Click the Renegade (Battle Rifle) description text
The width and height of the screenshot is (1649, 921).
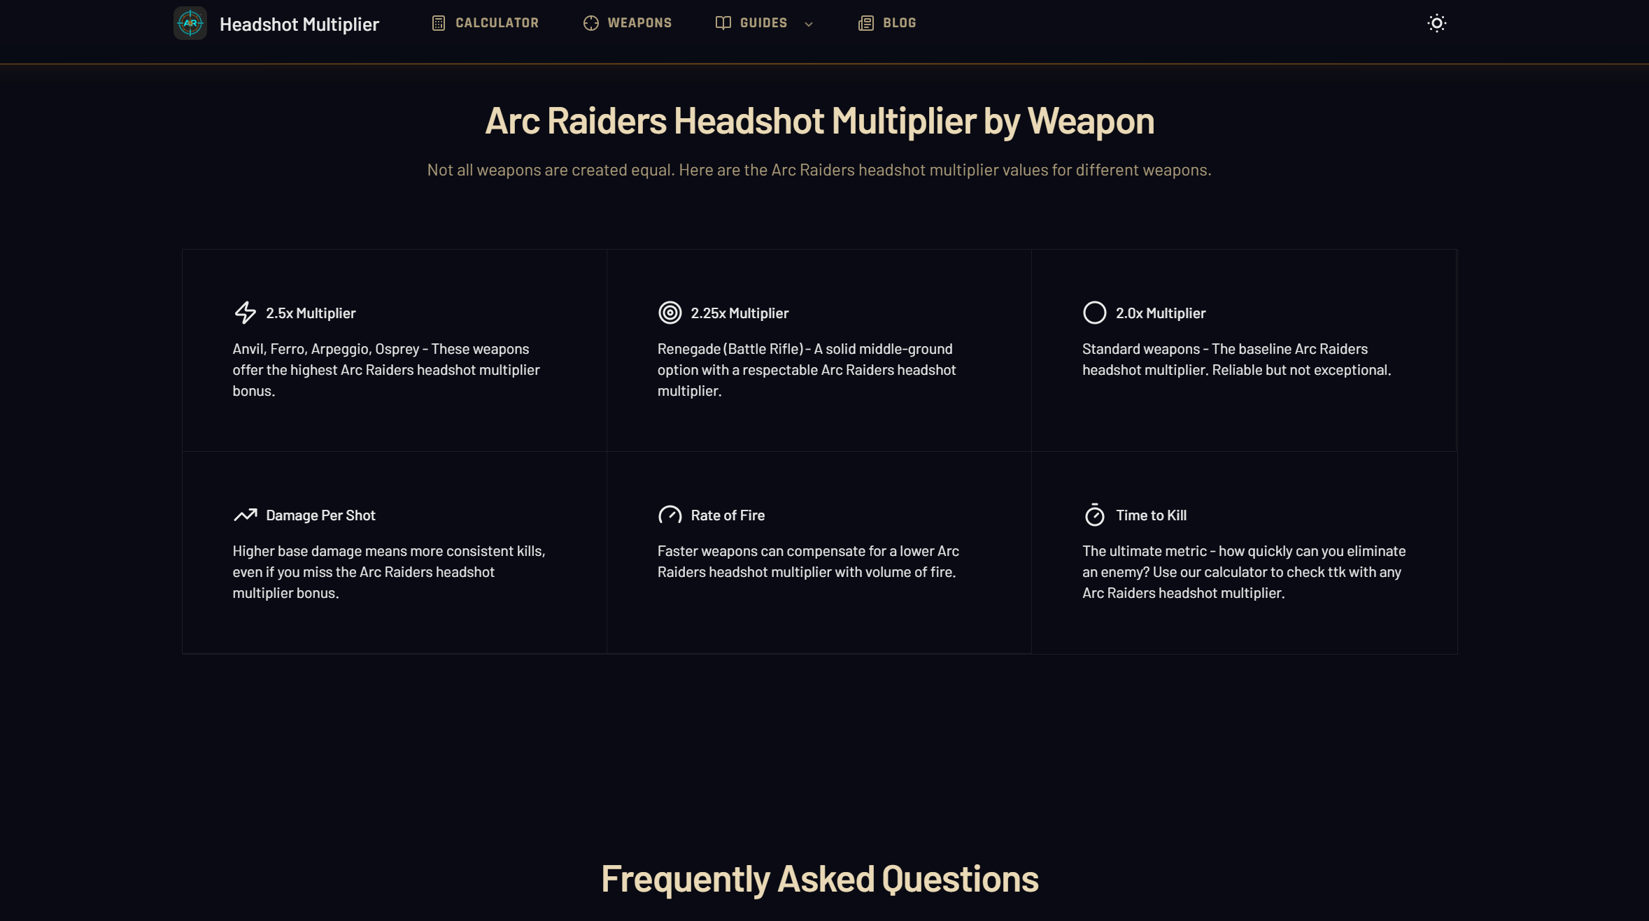[x=807, y=370]
